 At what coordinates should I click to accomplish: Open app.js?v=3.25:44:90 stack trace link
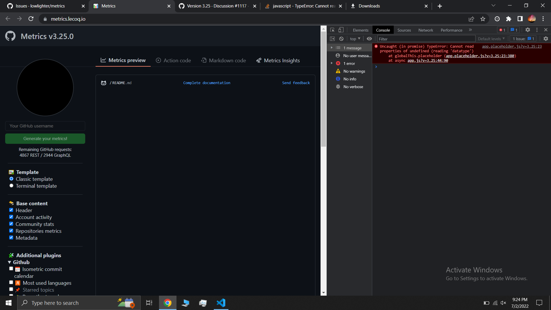tap(428, 61)
